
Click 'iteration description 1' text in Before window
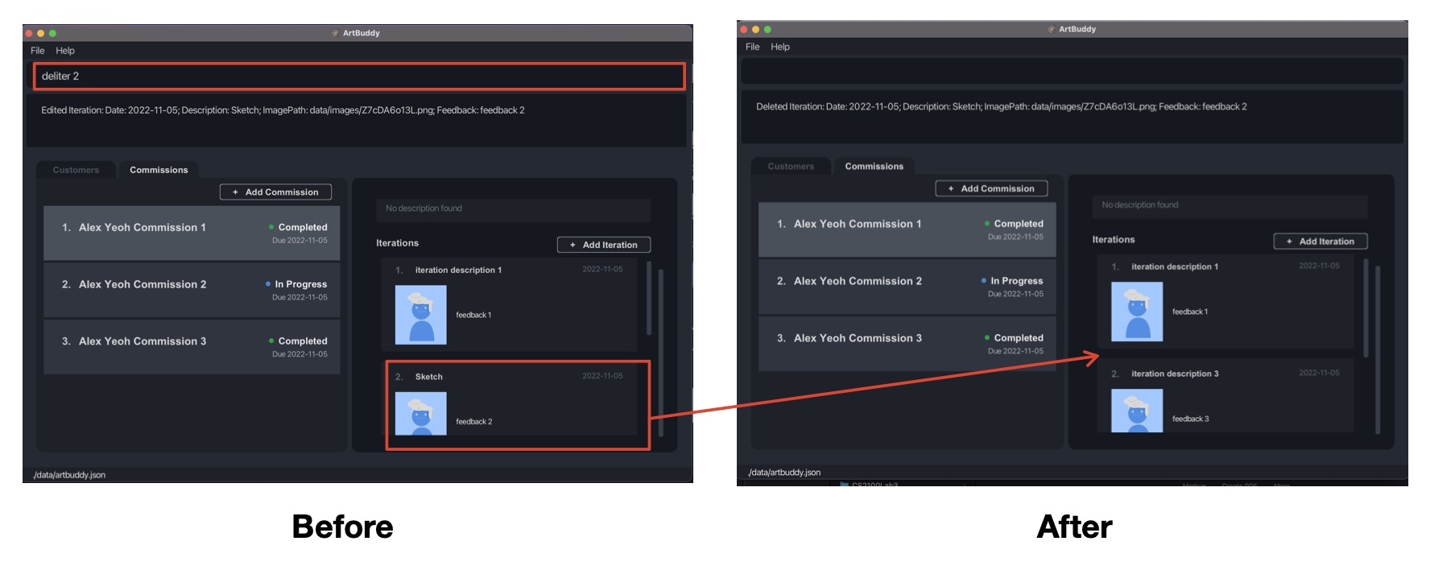coord(458,271)
